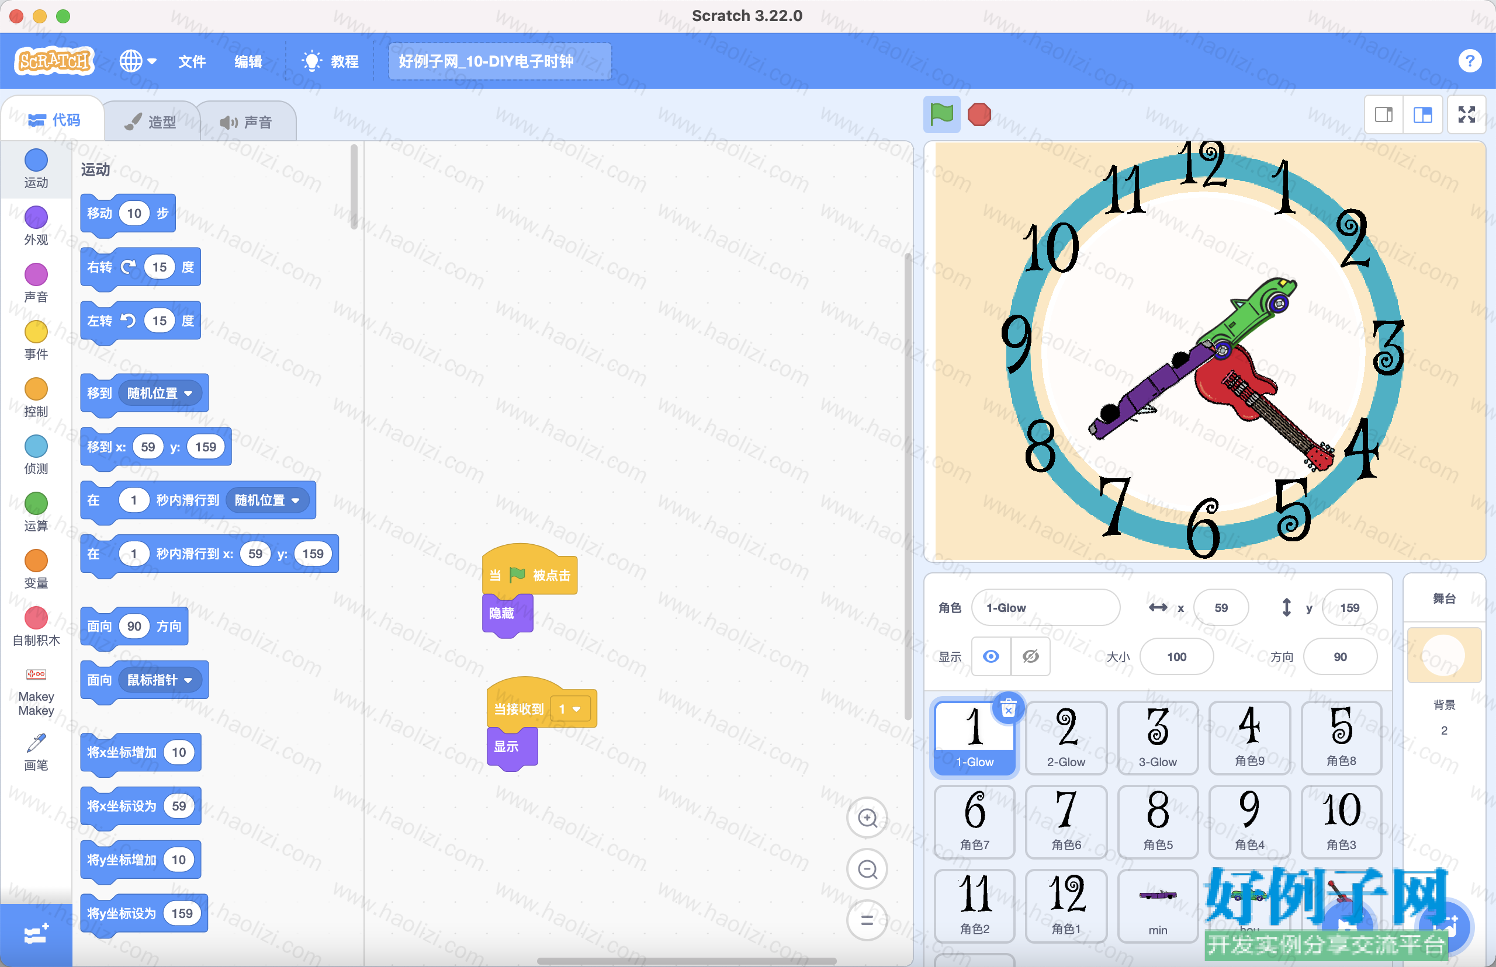Select the 声音 sound category
The width and height of the screenshot is (1496, 967).
click(36, 283)
